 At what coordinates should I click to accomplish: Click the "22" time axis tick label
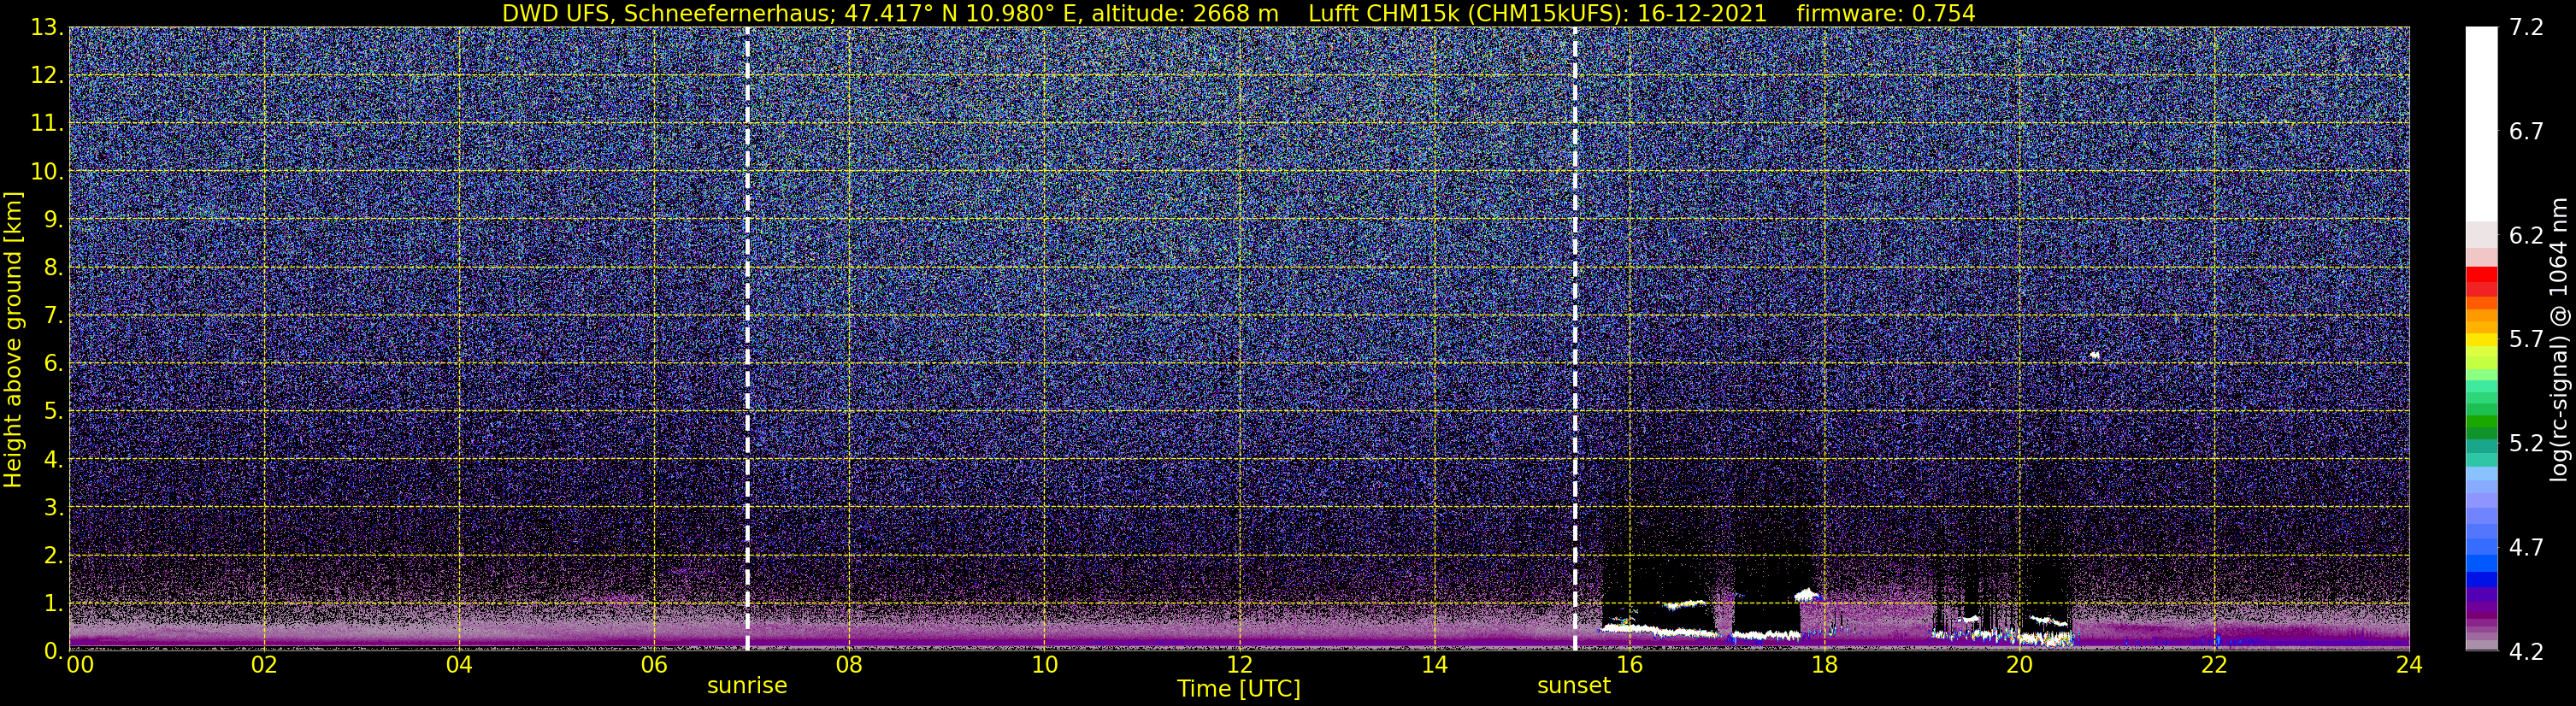point(2214,666)
